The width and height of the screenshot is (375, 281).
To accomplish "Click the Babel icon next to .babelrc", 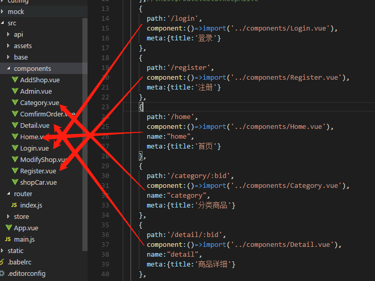I will 2,262.
